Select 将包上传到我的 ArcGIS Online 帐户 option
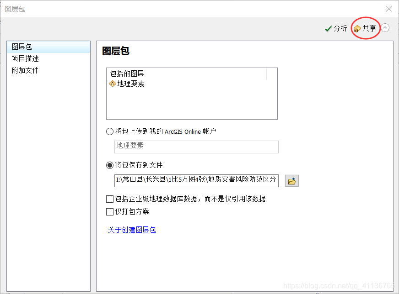 (x=109, y=131)
